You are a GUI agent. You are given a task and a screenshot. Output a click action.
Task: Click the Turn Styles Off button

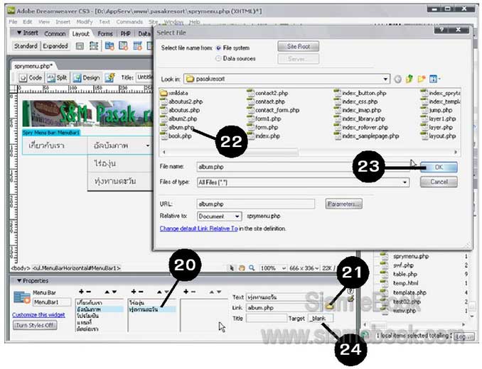pyautogui.click(x=35, y=325)
